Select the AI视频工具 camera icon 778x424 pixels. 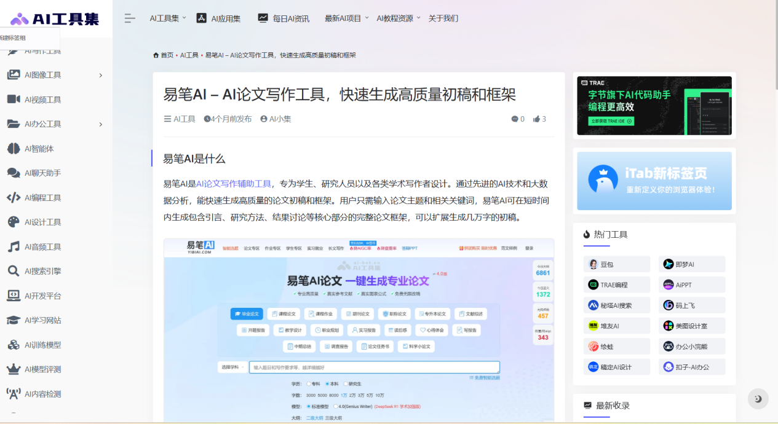point(14,100)
